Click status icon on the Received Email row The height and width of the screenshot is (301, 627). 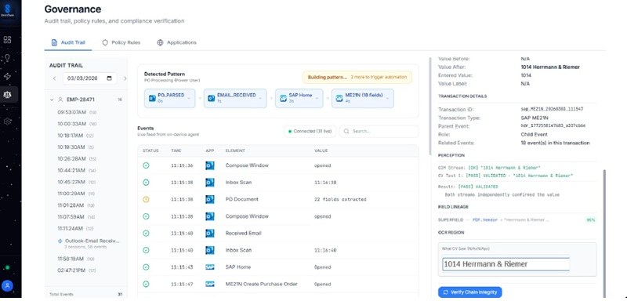(x=146, y=233)
